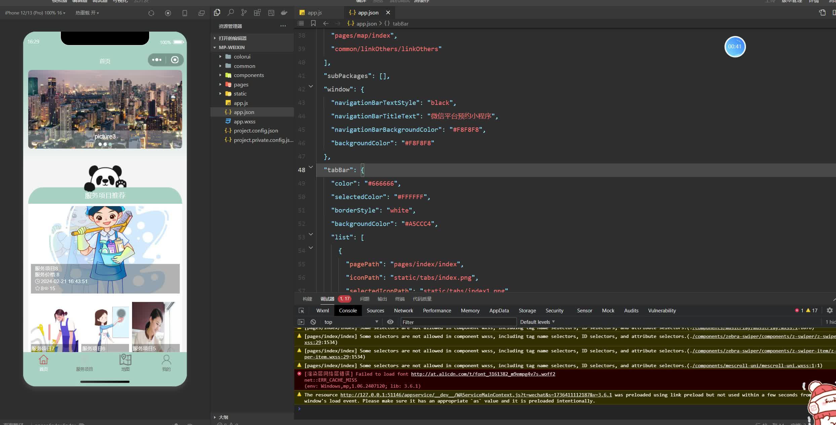
Task: Open the Default levels dropdown
Action: [537, 322]
